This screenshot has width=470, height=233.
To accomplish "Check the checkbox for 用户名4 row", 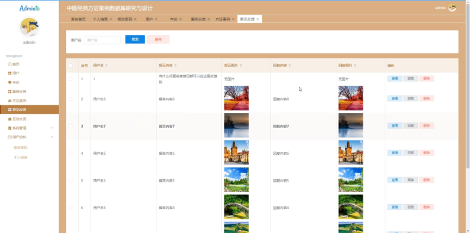I will [x=71, y=208].
